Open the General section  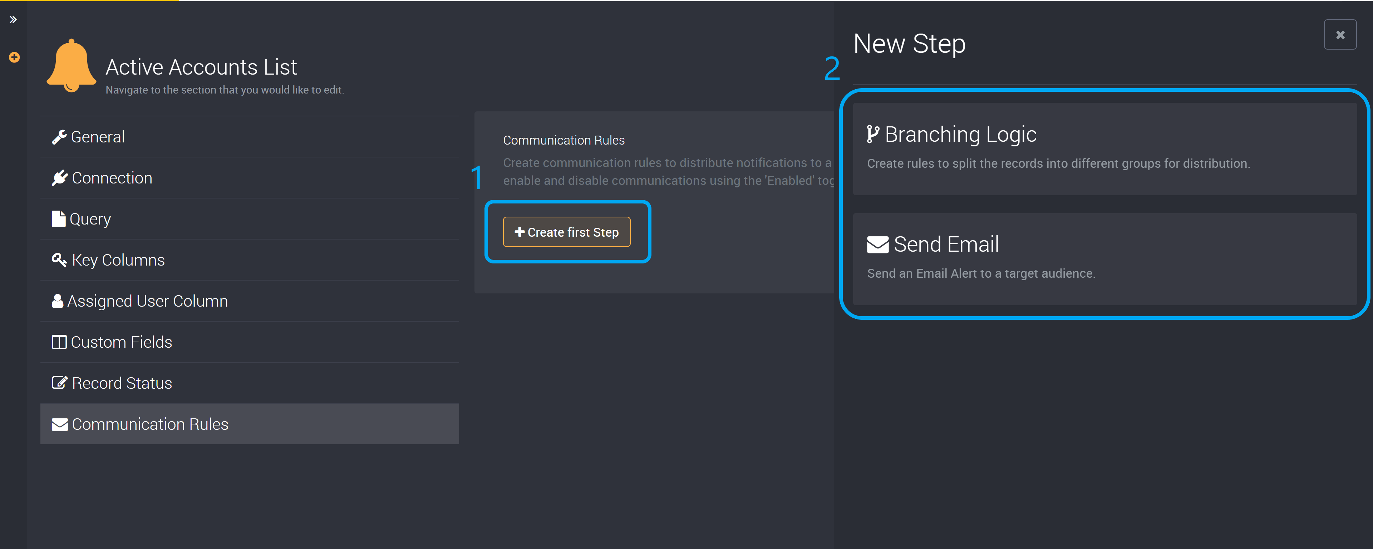coord(250,137)
